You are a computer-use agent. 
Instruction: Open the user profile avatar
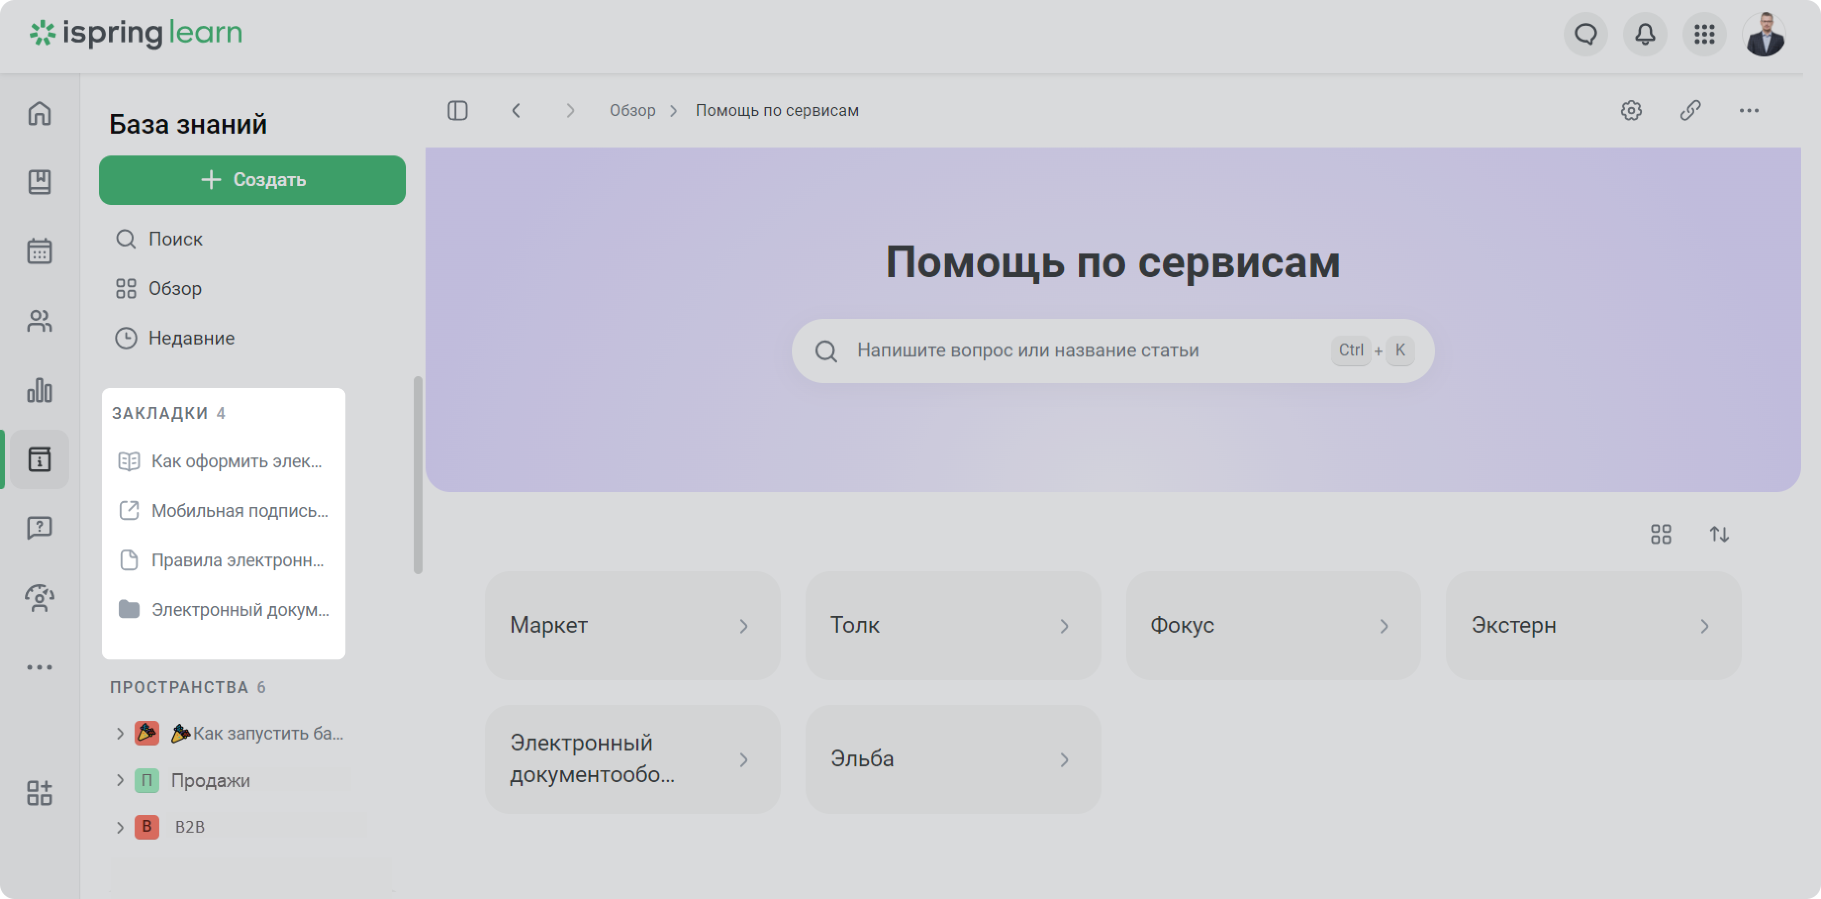point(1764,33)
